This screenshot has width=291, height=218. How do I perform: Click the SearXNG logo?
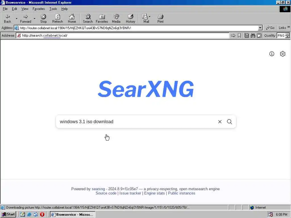click(146, 89)
